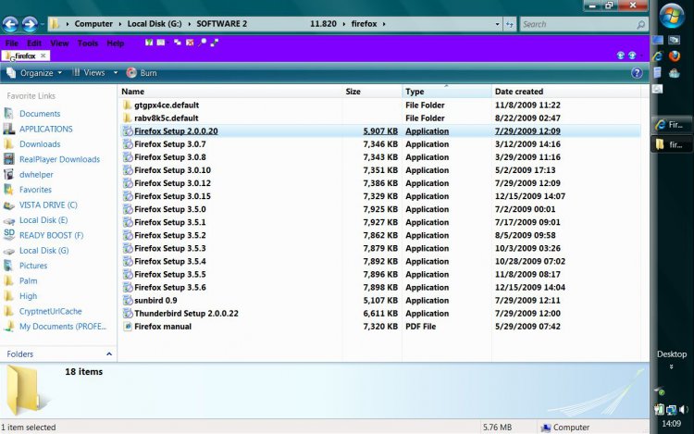
Task: Click in the Search input box
Action: pos(577,24)
